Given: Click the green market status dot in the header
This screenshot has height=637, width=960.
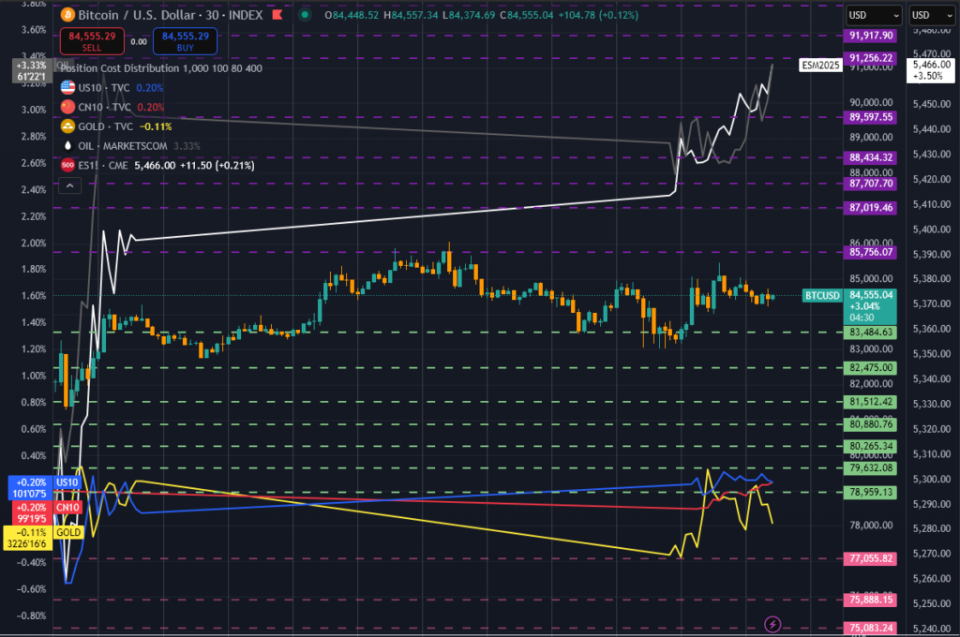Looking at the screenshot, I should pyautogui.click(x=304, y=15).
